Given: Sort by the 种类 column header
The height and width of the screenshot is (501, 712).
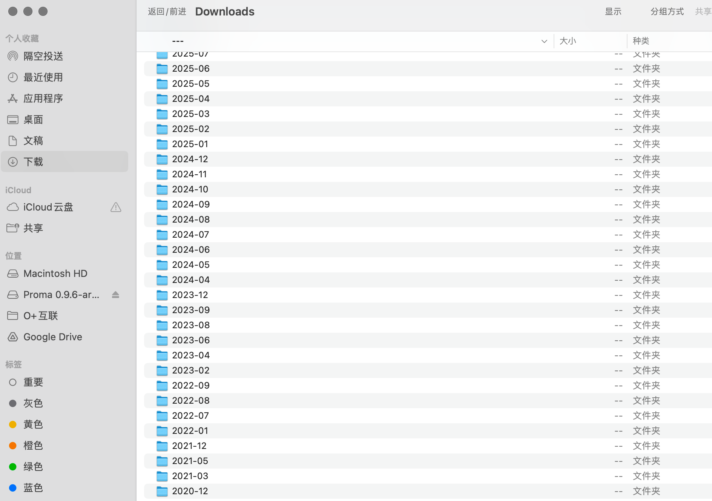Looking at the screenshot, I should click(641, 41).
